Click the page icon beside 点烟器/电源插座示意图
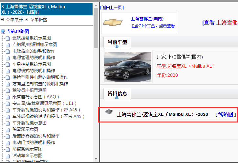Image resolution: width=238 pixels, height=163 pixels. pyautogui.click(x=8, y=45)
